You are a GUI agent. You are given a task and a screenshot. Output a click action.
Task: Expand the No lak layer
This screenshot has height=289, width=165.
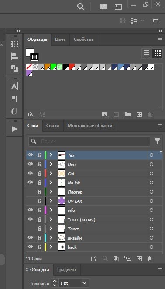tap(51, 183)
